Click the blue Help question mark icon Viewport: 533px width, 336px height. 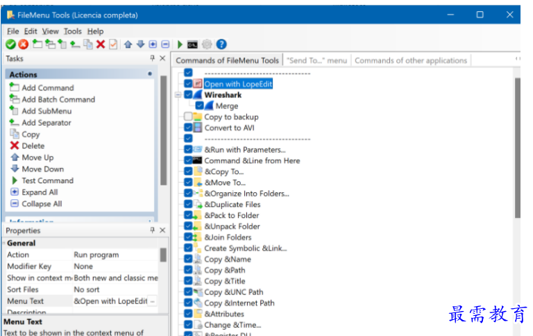(x=221, y=44)
